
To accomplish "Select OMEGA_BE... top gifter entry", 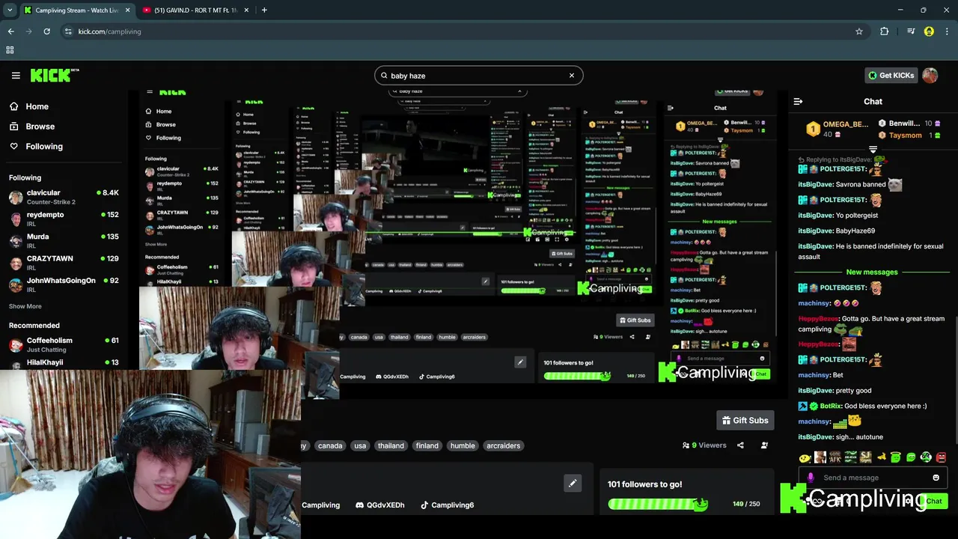I will tap(837, 129).
